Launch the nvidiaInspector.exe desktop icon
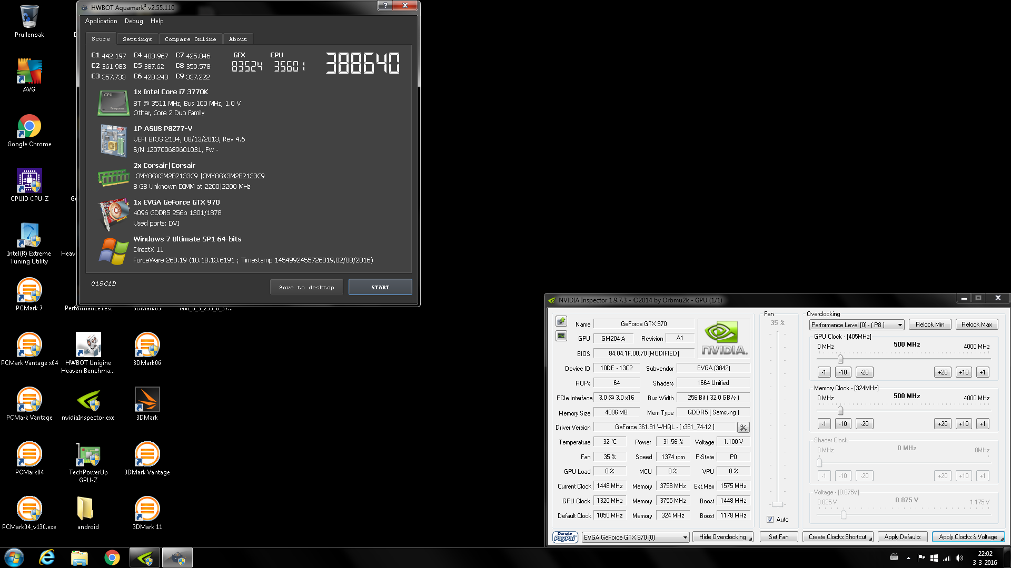 [x=88, y=404]
